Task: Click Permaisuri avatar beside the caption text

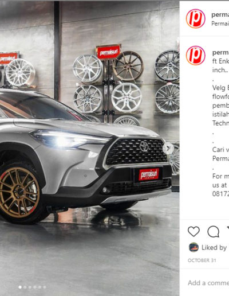Action: click(196, 56)
